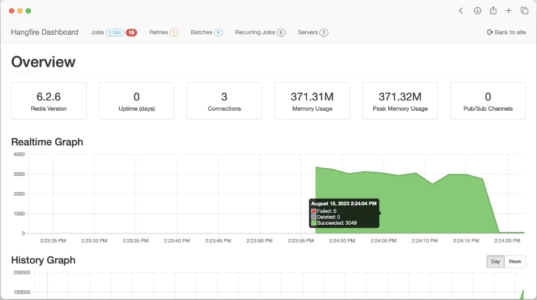537x300 pixels.
Task: Click the 2:24:15 PM axis label
Action: pos(466,241)
